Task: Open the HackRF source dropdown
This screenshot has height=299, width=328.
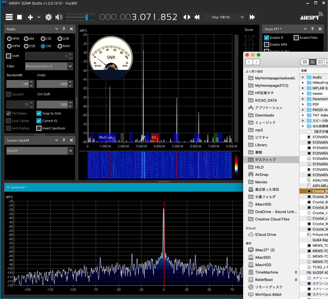Action: pyautogui.click(x=71, y=151)
